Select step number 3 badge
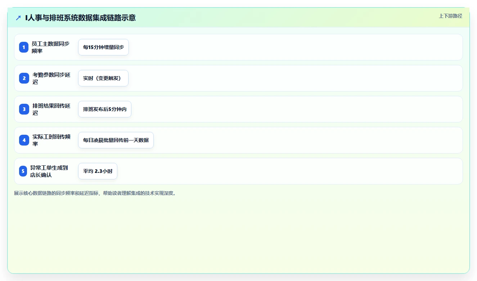This screenshot has width=477, height=281. coord(24,109)
